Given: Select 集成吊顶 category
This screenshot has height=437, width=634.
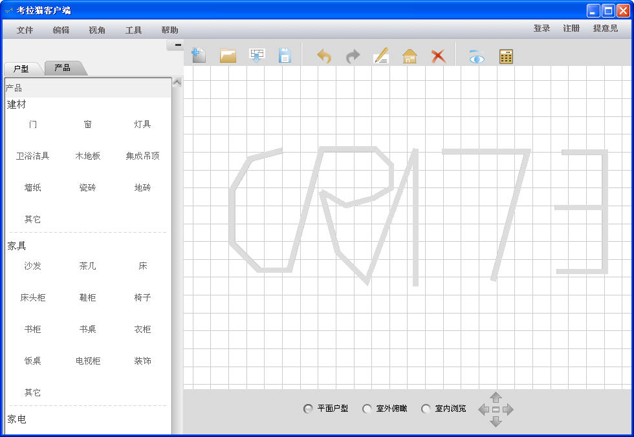Looking at the screenshot, I should (x=142, y=156).
